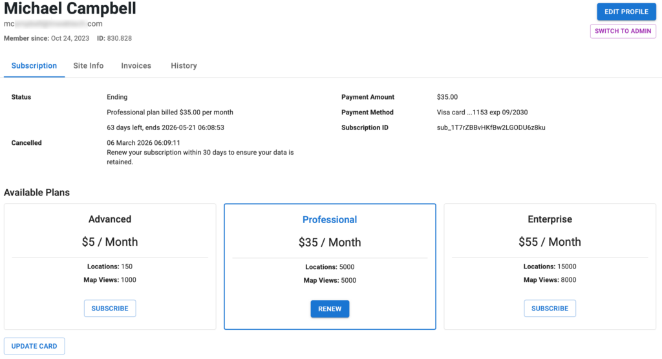Screen dimensions: 662x359
Task: Click the Edit Profile button
Action: [626, 12]
